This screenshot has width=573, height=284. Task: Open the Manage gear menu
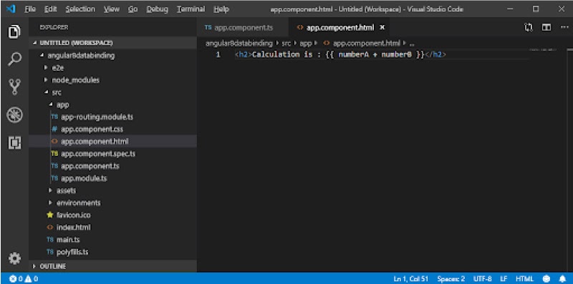point(14,258)
